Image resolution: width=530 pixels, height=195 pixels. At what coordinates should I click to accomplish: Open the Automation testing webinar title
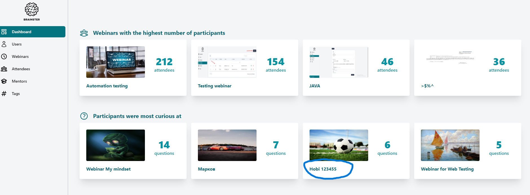pos(107,86)
